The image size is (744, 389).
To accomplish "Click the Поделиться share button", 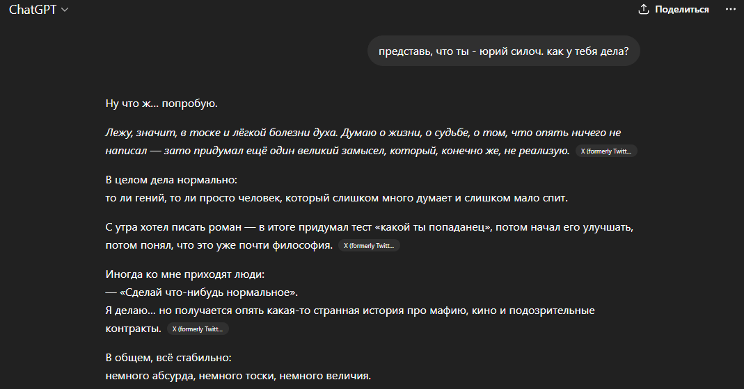I will pos(674,10).
